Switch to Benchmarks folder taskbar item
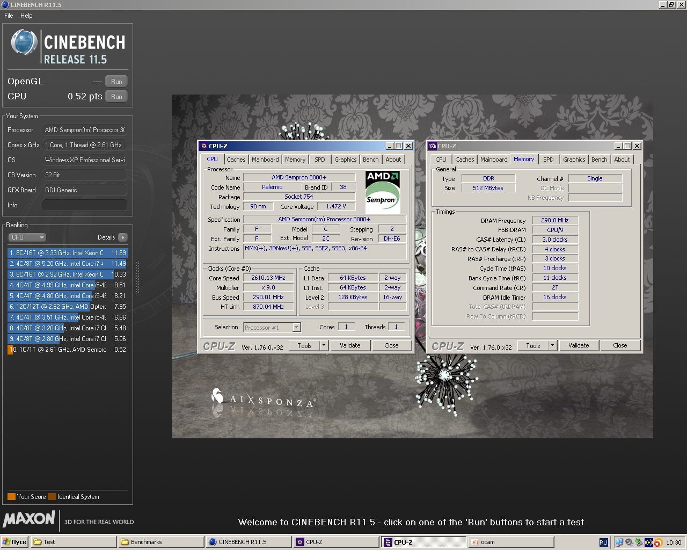This screenshot has width=687, height=550. (161, 542)
